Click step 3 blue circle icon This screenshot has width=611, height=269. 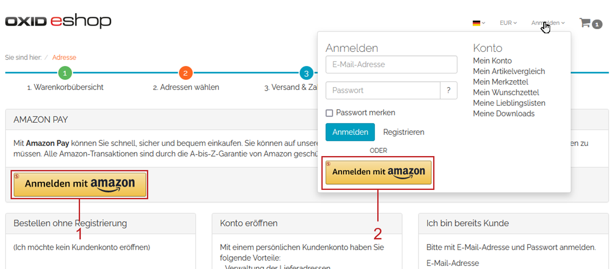point(306,73)
